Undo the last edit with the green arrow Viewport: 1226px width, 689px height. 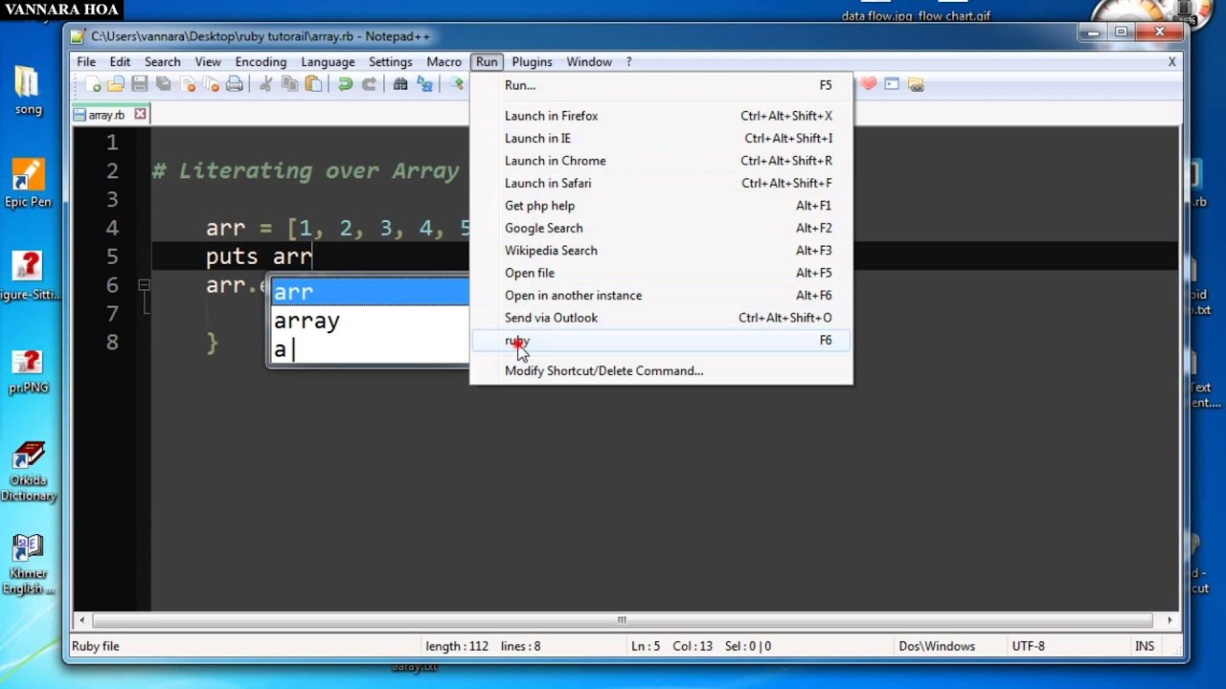345,85
